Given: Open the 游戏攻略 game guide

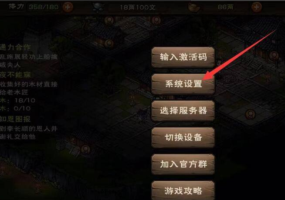Looking at the screenshot, I should 183,190.
